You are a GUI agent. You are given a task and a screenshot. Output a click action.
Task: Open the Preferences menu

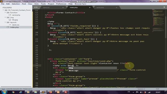[x=61, y=4]
